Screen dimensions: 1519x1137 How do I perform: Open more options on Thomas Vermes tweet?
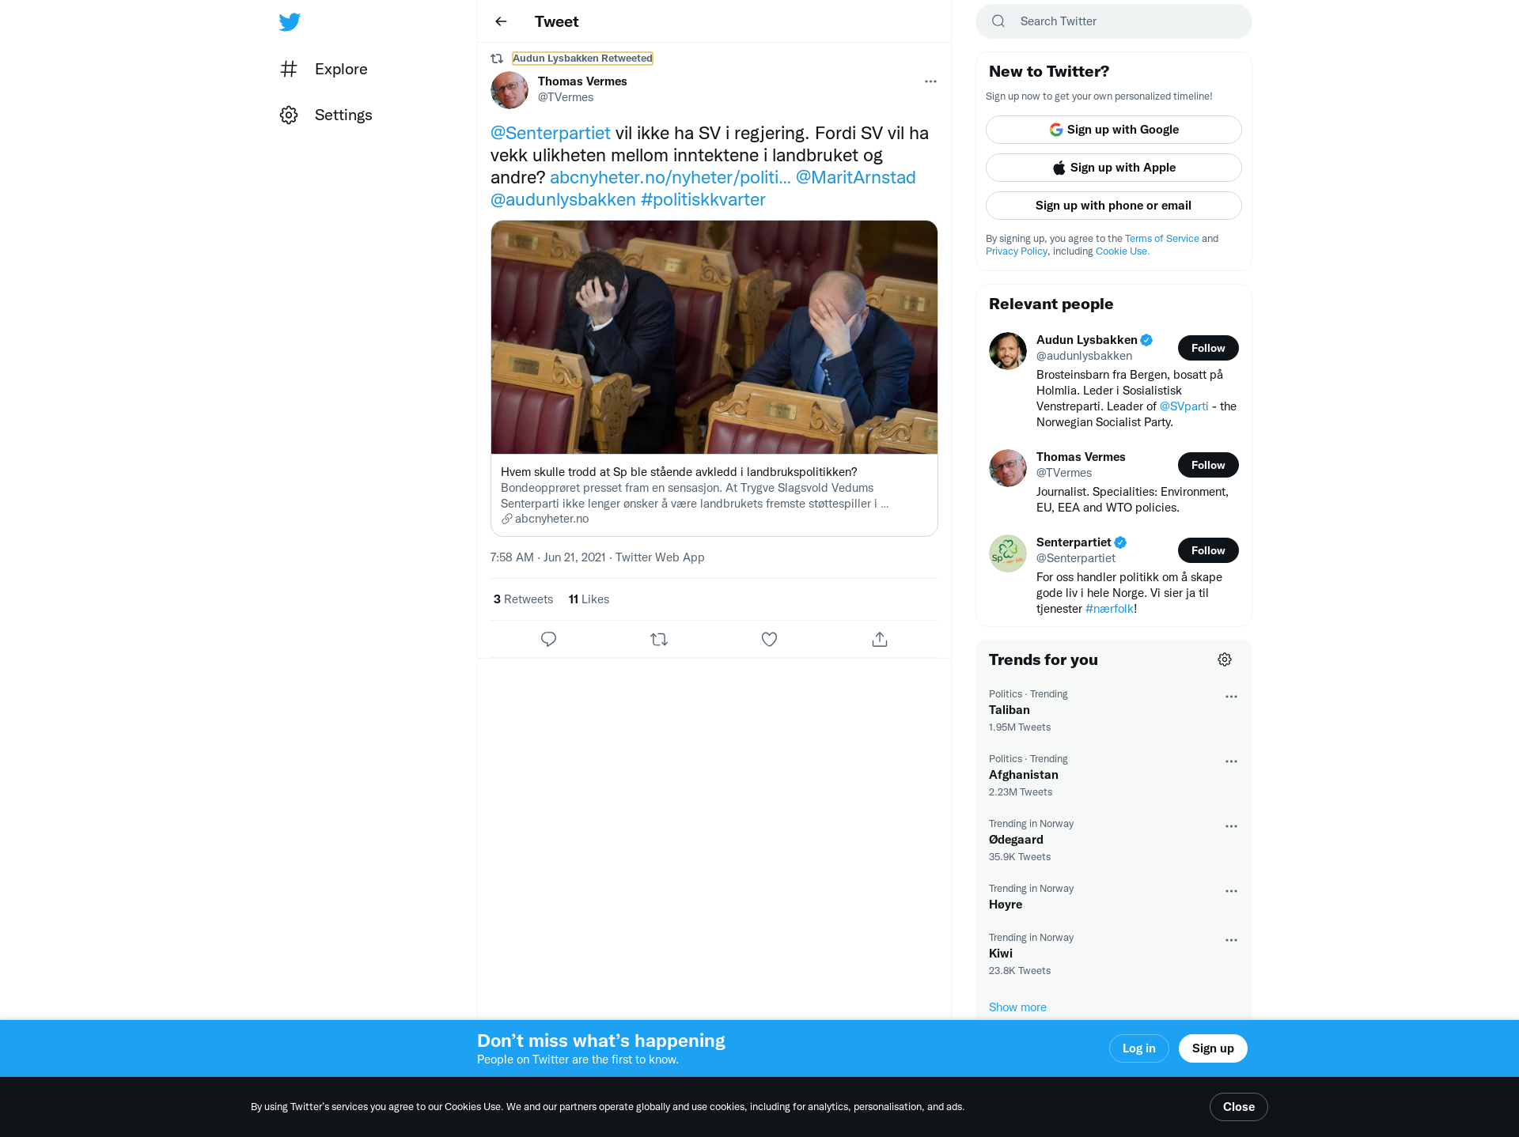click(x=930, y=81)
